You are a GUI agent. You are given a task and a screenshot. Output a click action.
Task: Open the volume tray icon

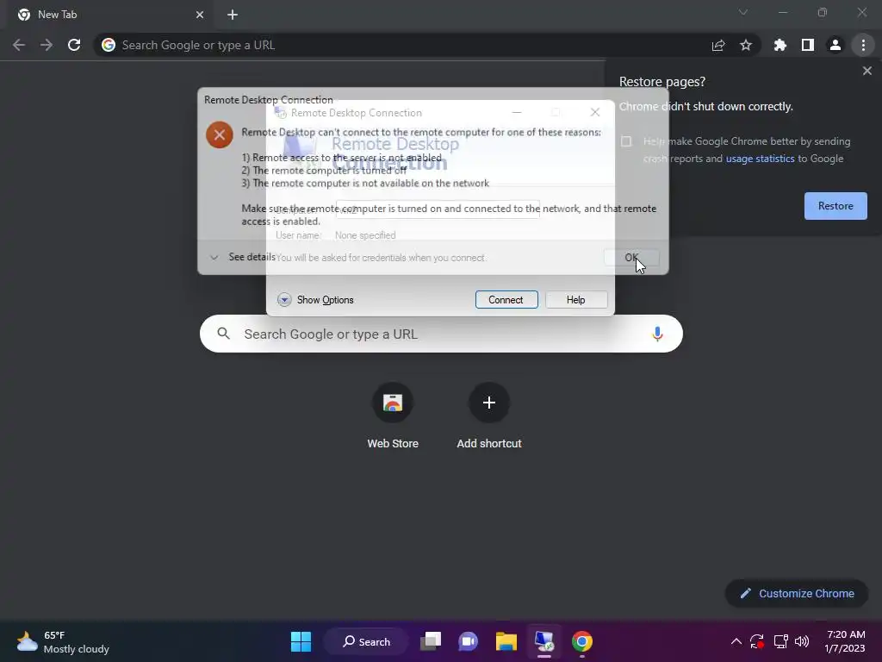(x=802, y=641)
